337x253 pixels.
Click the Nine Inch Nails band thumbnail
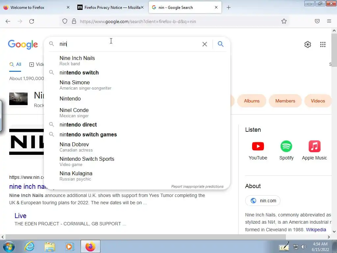18,99
